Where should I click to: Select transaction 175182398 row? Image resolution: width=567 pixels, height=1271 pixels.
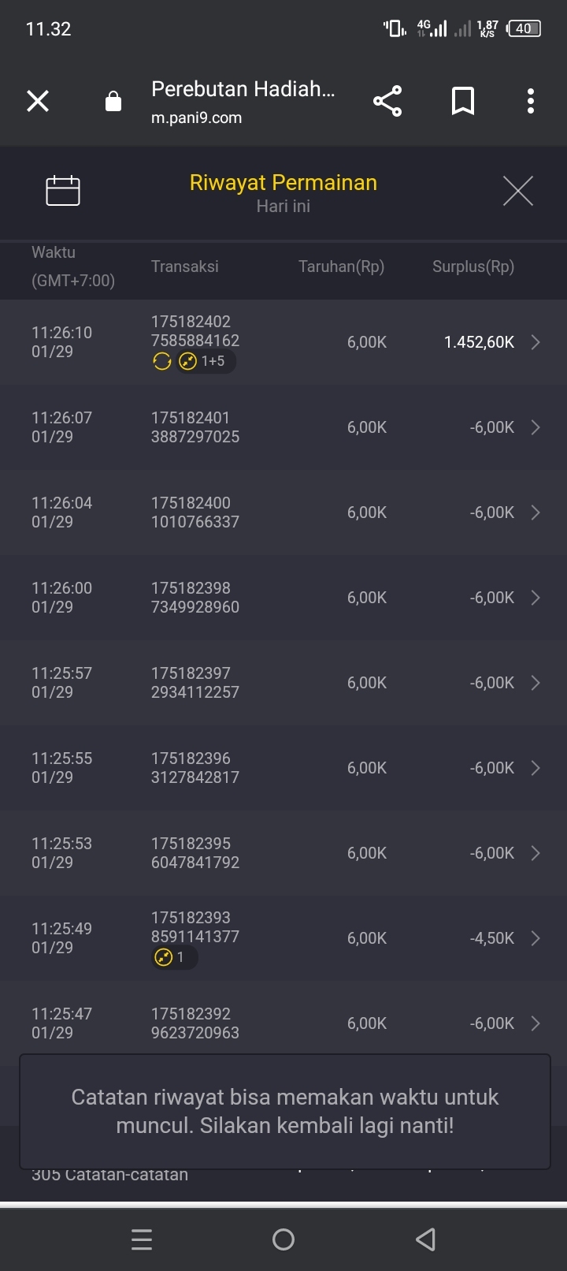pos(283,598)
